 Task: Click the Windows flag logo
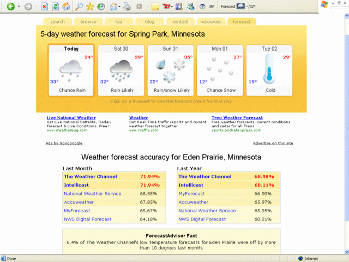click(324, 4)
